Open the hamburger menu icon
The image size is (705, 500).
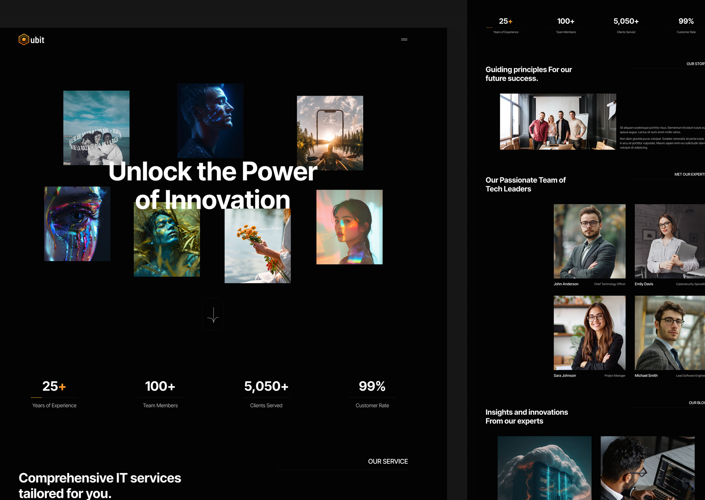(x=404, y=39)
